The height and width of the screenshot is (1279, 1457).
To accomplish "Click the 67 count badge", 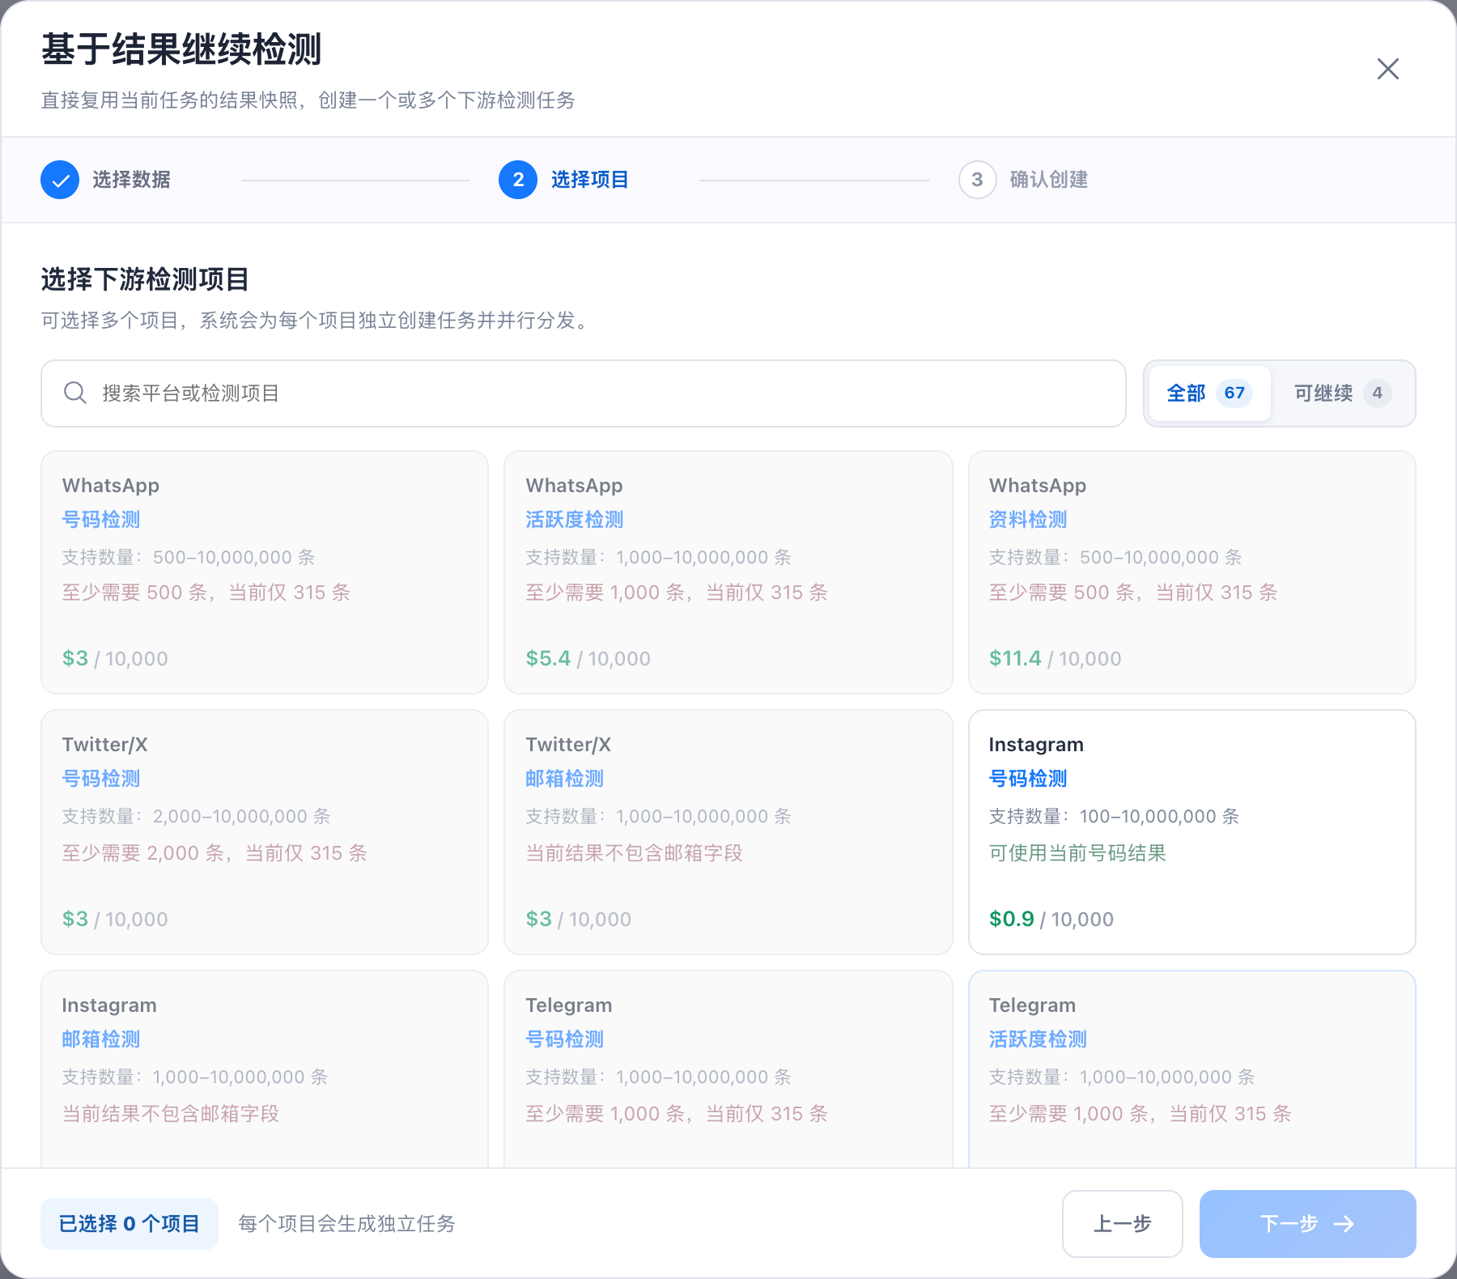I will tap(1234, 393).
